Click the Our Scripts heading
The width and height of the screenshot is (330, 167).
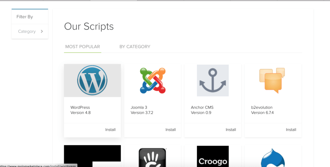(x=89, y=26)
